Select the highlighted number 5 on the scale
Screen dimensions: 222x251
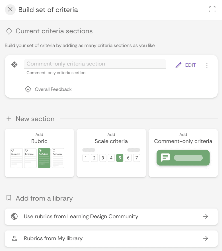120,158
